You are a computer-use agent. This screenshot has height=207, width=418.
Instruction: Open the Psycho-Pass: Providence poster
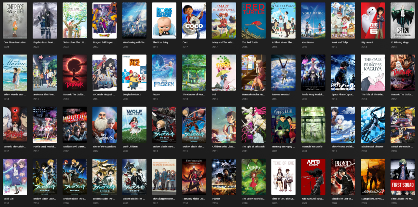coord(45,20)
